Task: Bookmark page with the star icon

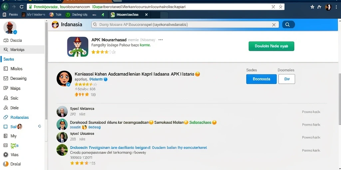Action: (x=312, y=7)
